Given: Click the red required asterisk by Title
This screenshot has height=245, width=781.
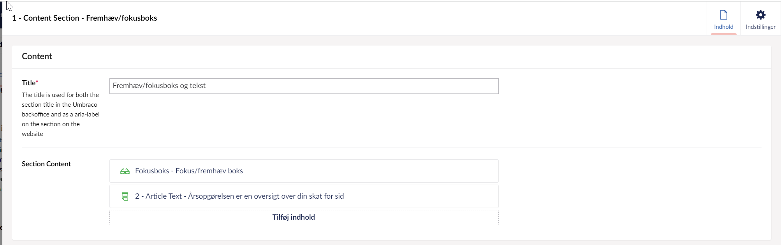Looking at the screenshot, I should [37, 82].
